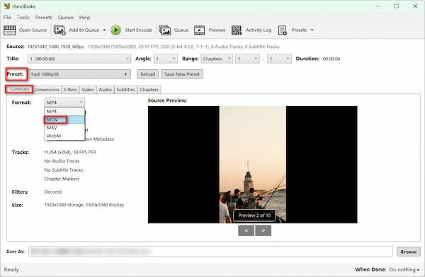Click the green Start Encode play icon
The height and width of the screenshot is (277, 425).
[x=115, y=30]
